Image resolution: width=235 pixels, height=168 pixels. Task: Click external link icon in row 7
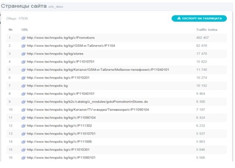point(24,86)
